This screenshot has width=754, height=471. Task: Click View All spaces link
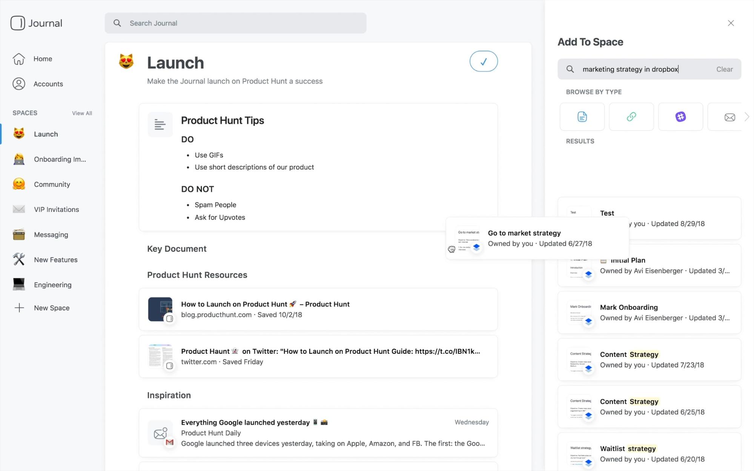(x=82, y=113)
